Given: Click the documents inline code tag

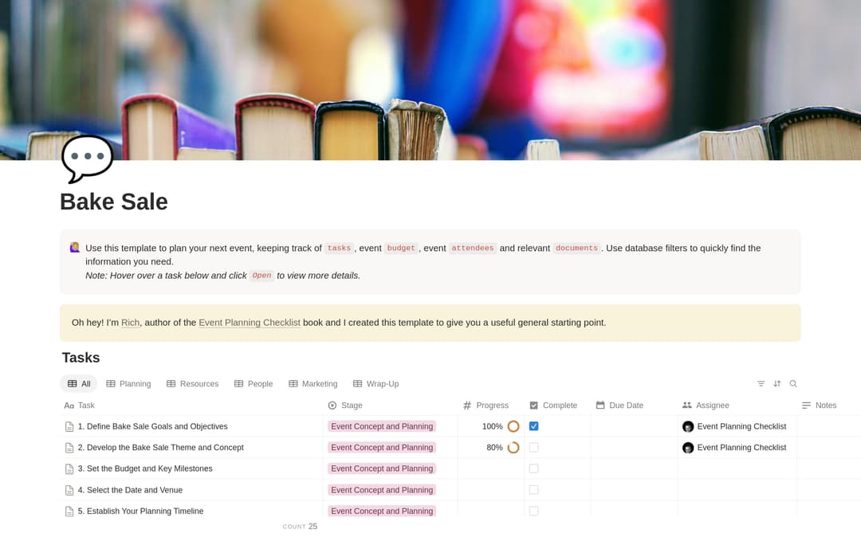Looking at the screenshot, I should coord(576,248).
